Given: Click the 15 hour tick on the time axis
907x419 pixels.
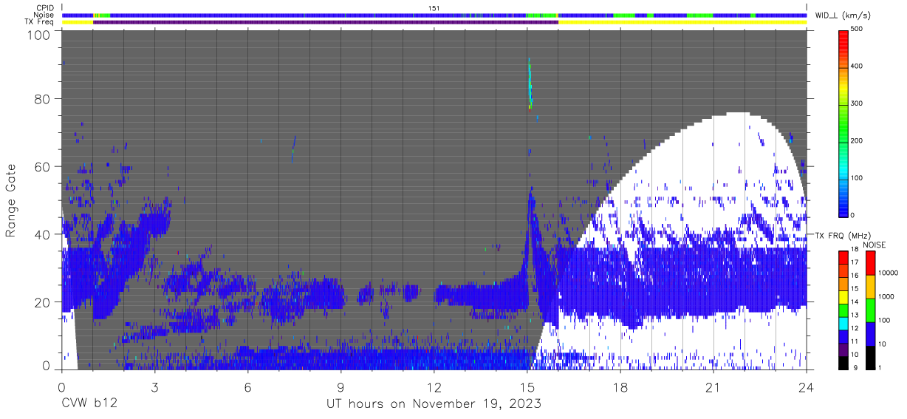Looking at the screenshot, I should pyautogui.click(x=527, y=386).
